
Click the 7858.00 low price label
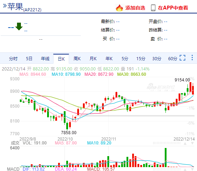pyautogui.click(x=69, y=132)
